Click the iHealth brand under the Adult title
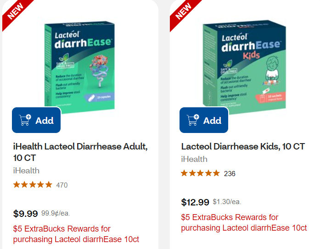This screenshot has height=249, width=320. pyautogui.click(x=26, y=171)
